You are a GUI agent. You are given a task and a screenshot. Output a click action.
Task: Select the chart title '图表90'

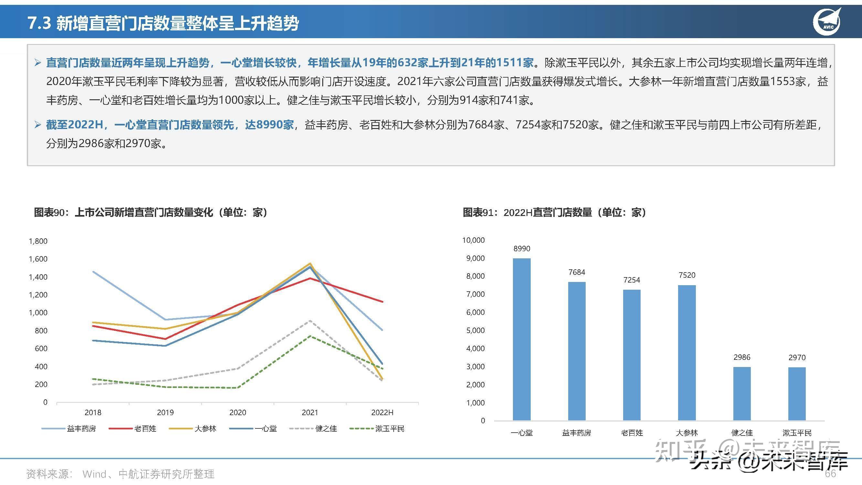click(151, 212)
